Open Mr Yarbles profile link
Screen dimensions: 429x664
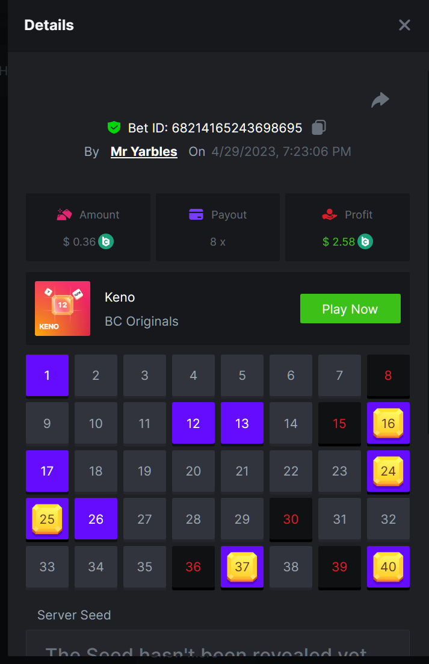tap(144, 152)
